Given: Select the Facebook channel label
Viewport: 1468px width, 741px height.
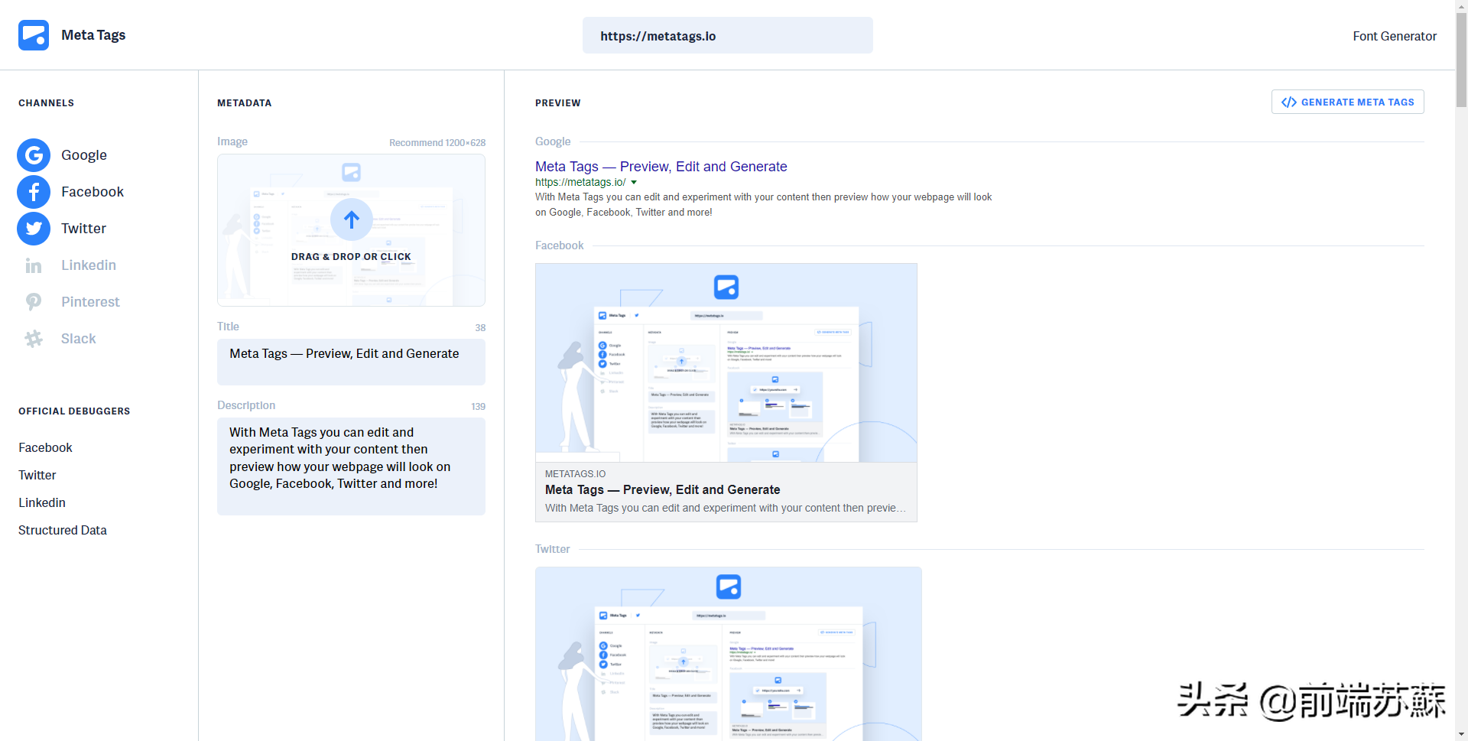Looking at the screenshot, I should 93,192.
